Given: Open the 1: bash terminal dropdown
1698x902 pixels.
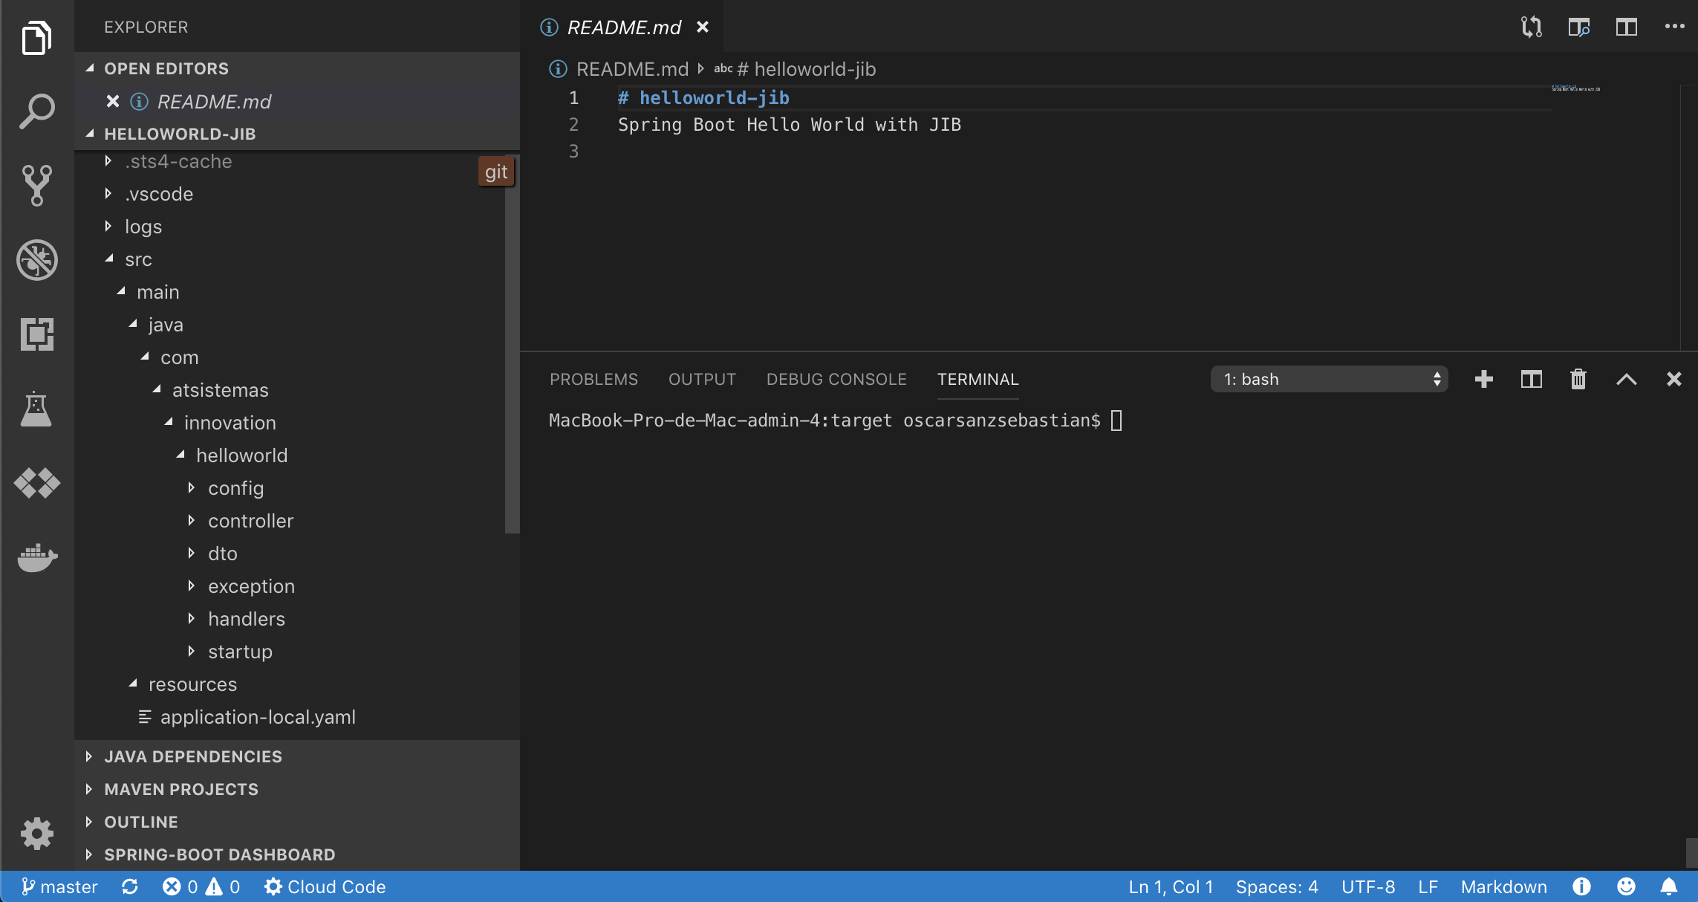Looking at the screenshot, I should (1329, 380).
